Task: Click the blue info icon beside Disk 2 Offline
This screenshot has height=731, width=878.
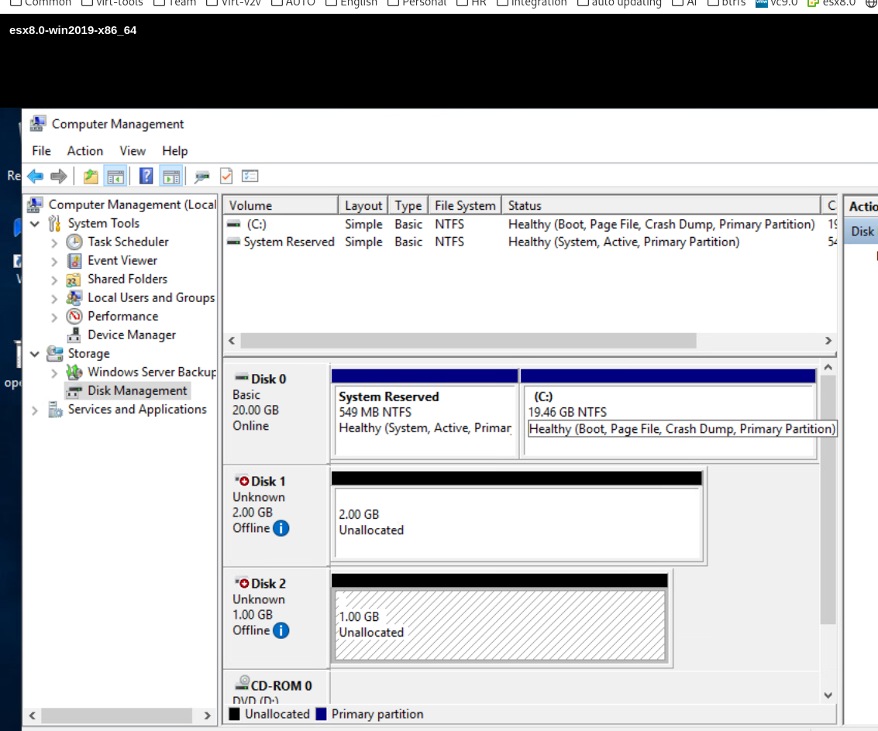Action: 281,630
